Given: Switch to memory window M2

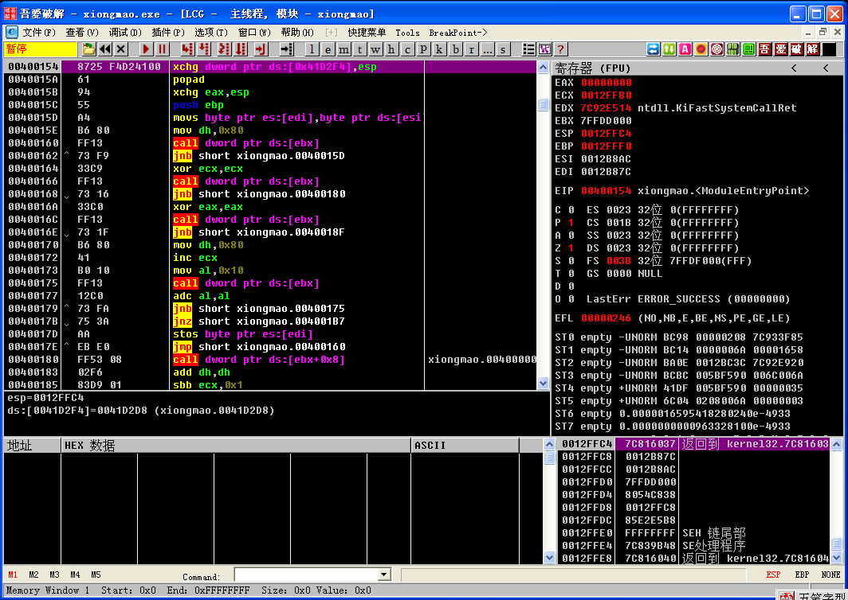Looking at the screenshot, I should [33, 575].
